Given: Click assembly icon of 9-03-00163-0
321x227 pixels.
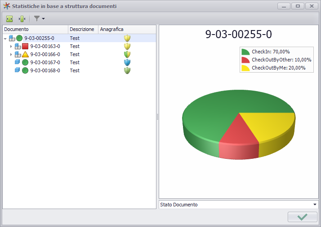Looking at the screenshot, I should (x=18, y=46).
